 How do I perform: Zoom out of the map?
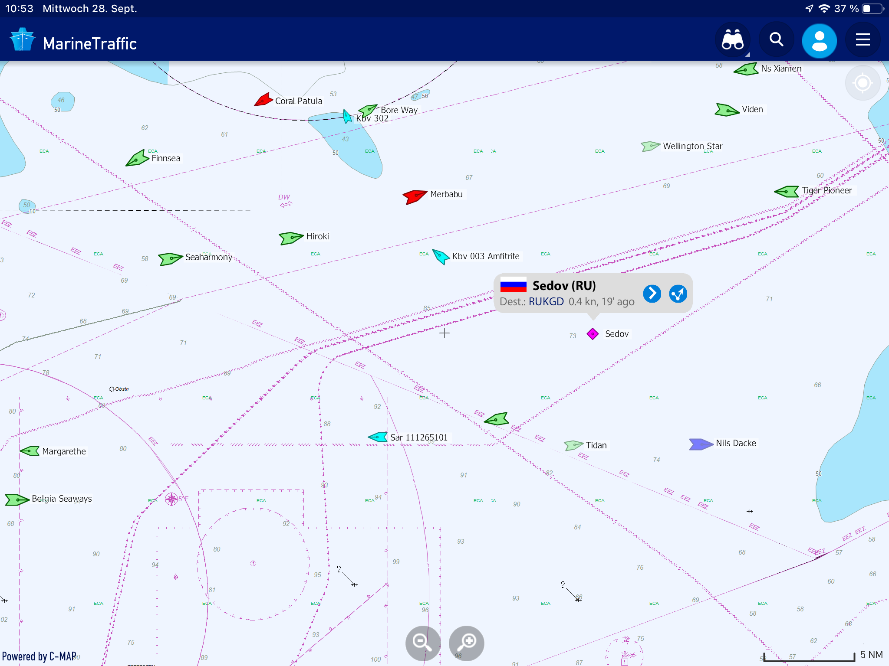(x=422, y=643)
